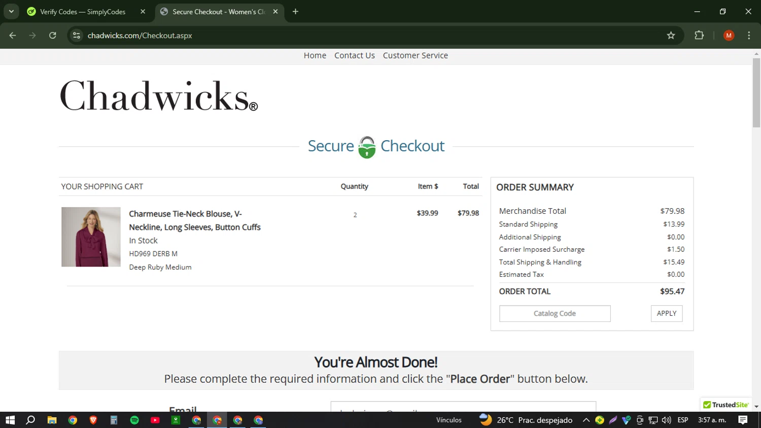This screenshot has width=761, height=428.
Task: Close the Secure Checkout tab
Action: point(275,12)
